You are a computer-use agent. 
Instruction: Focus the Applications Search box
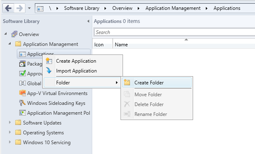click(175, 32)
